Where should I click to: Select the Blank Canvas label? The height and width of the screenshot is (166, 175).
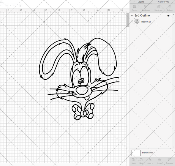[x=148, y=153]
